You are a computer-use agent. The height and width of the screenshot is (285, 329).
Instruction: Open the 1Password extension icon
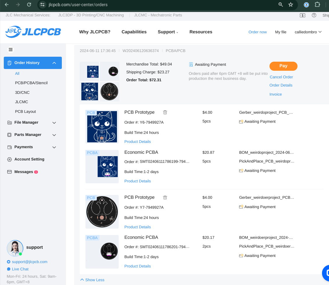(x=306, y=5)
